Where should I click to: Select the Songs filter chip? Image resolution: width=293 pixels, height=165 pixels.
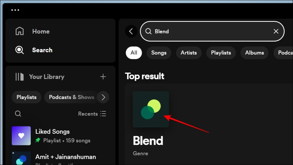(x=159, y=52)
